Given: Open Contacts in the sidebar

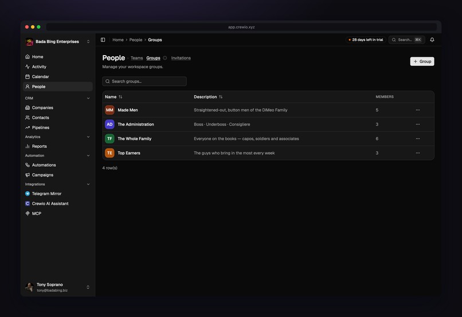Looking at the screenshot, I should [57, 118].
